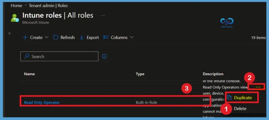269x120 pixels.
Task: Click the copy icon next to Duplicate
Action: tap(229, 98)
